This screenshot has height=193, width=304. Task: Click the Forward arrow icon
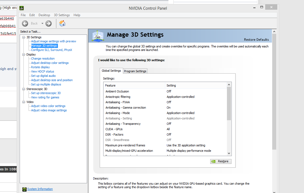click(x=49, y=23)
